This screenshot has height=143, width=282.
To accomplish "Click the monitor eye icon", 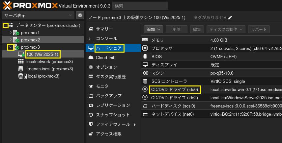I will [x=91, y=86].
